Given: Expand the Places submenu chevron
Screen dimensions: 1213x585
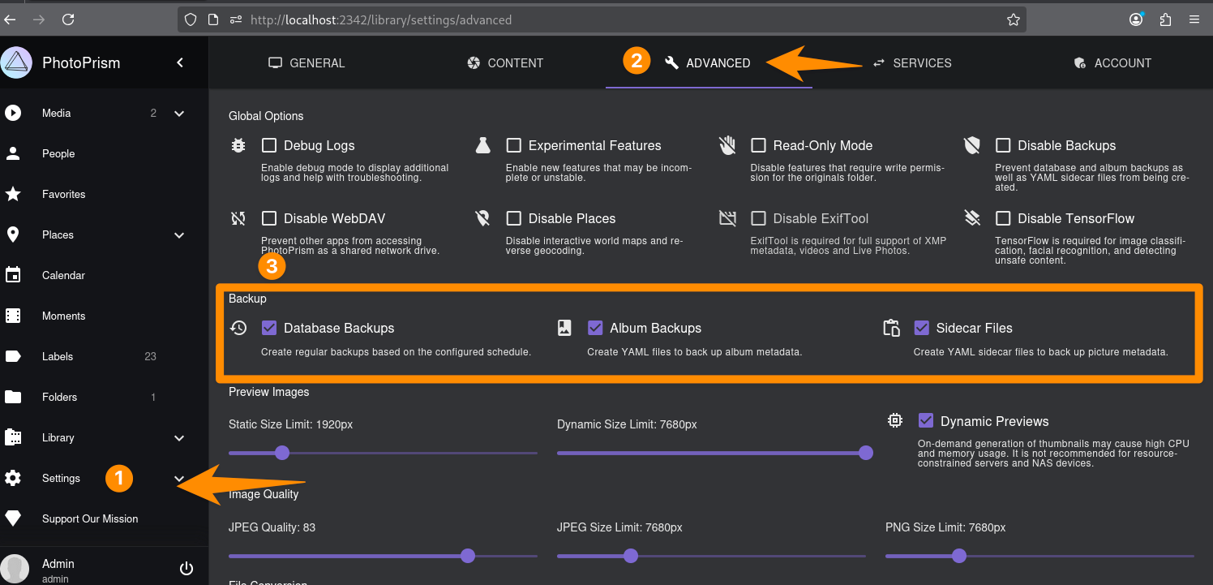Looking at the screenshot, I should tap(179, 235).
